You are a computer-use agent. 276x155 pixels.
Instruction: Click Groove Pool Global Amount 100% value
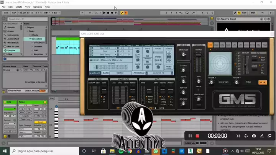point(43,91)
